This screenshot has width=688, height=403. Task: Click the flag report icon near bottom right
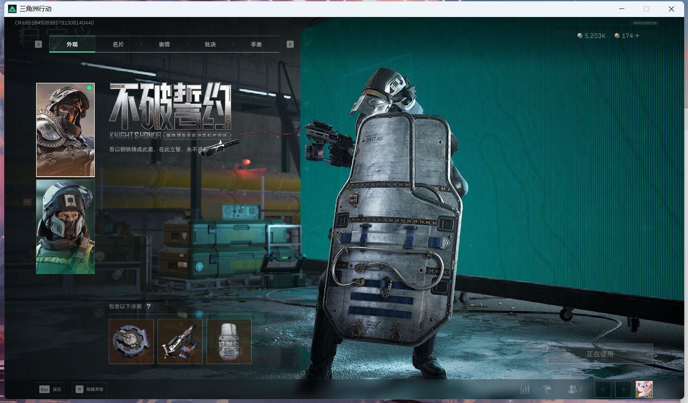pyautogui.click(x=547, y=389)
